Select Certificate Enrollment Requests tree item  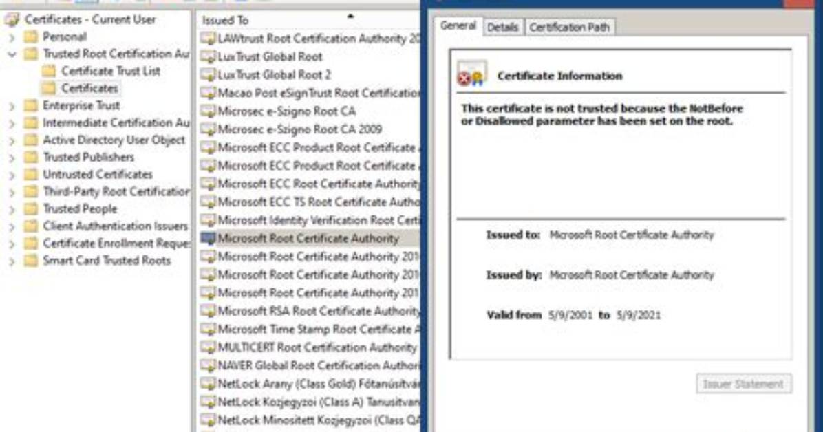click(x=116, y=243)
